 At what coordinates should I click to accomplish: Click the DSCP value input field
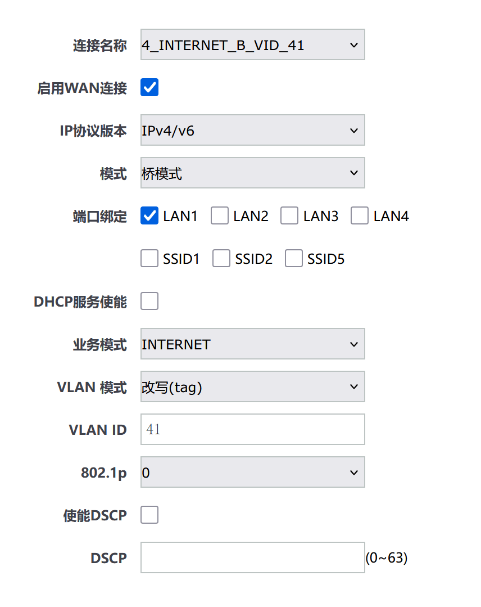pyautogui.click(x=252, y=558)
